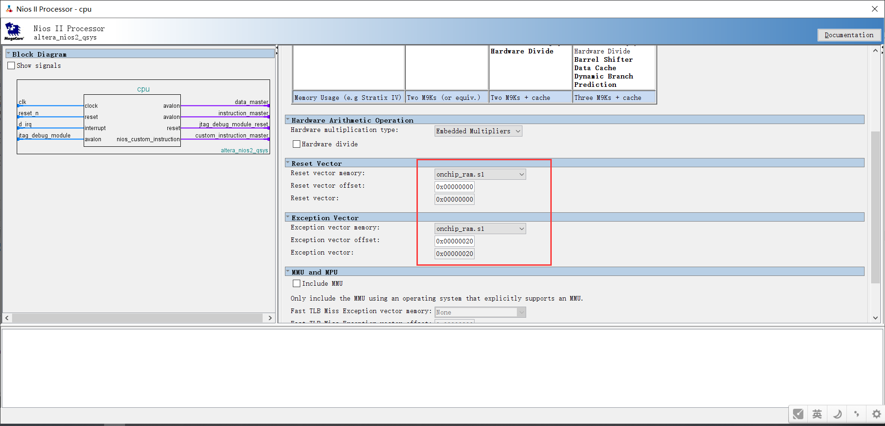Screen dimensions: 885x426
Task: Click 'altera_nios2_qsys' link text in block diagram
Action: click(x=244, y=151)
